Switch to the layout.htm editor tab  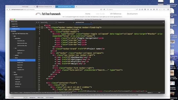pos(44,22)
